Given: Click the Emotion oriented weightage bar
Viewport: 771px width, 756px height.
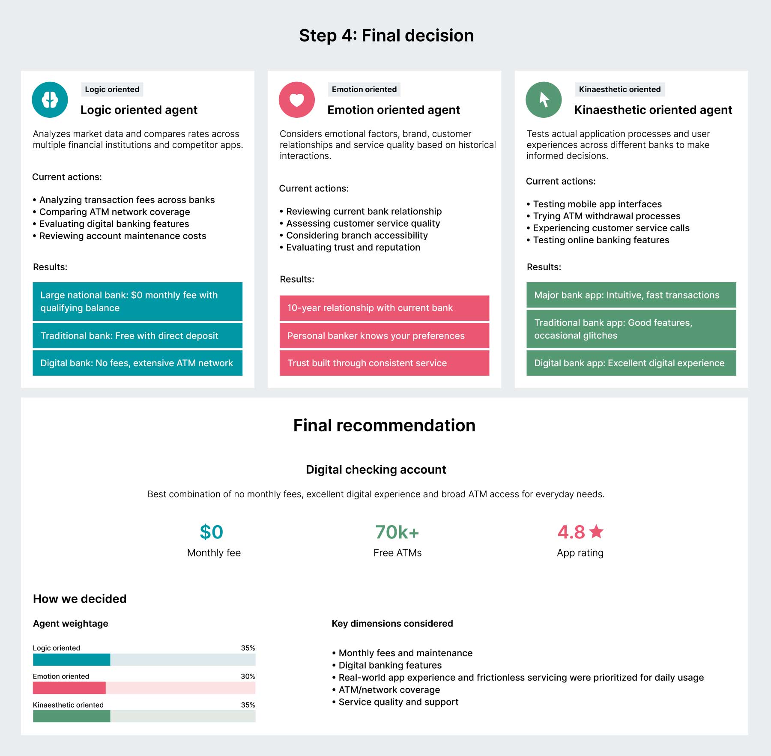Looking at the screenshot, I should pyautogui.click(x=144, y=688).
